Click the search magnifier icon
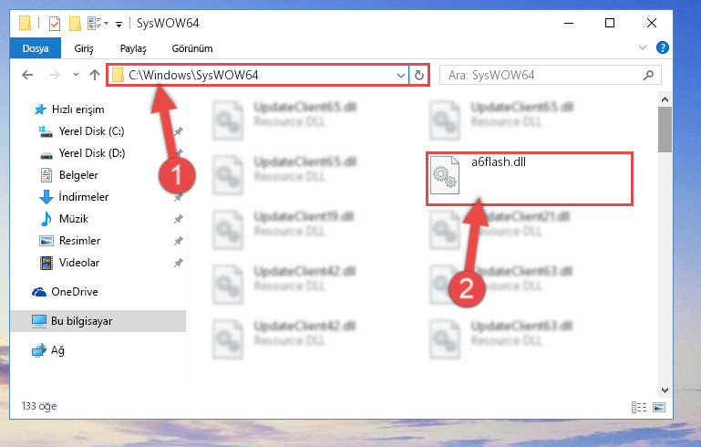 [648, 75]
